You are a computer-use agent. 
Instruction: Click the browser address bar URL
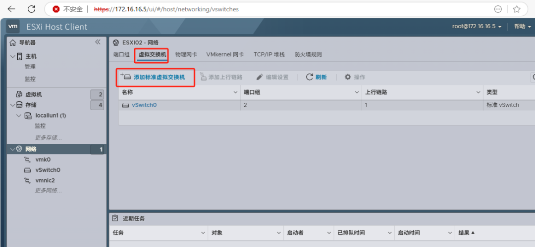click(x=166, y=9)
